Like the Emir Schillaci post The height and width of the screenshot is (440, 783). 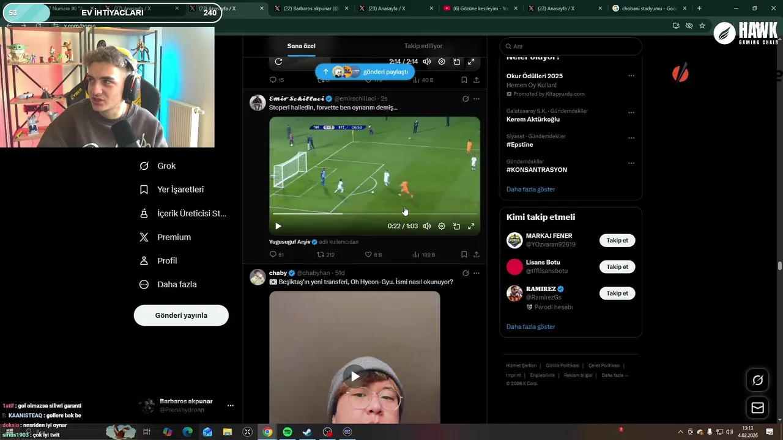(x=373, y=255)
